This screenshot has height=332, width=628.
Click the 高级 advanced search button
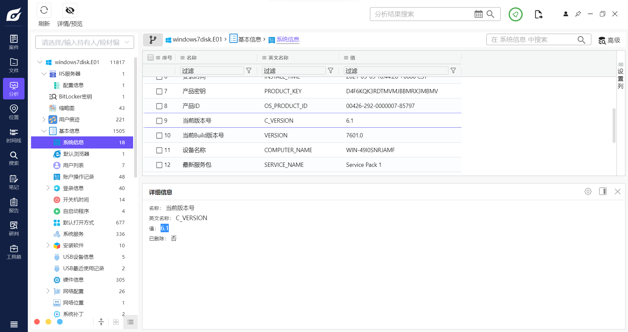coord(609,40)
